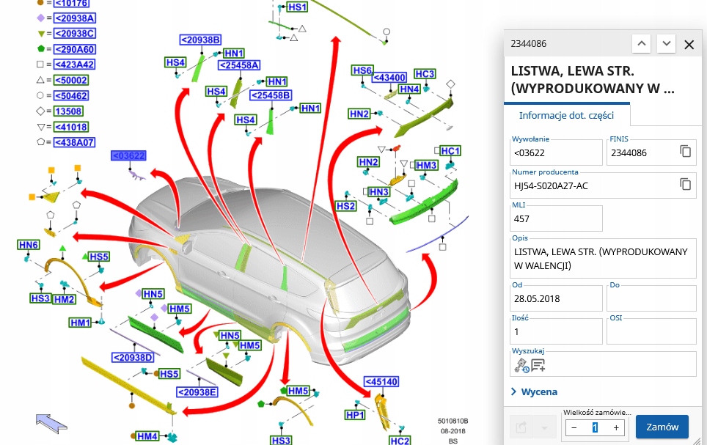Click the MLI field showing 457
This screenshot has width=707, height=445.
coord(556,218)
